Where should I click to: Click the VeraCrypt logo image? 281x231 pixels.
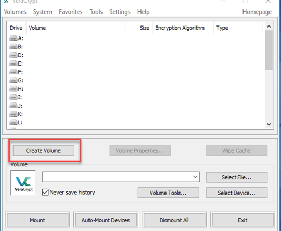click(x=23, y=183)
